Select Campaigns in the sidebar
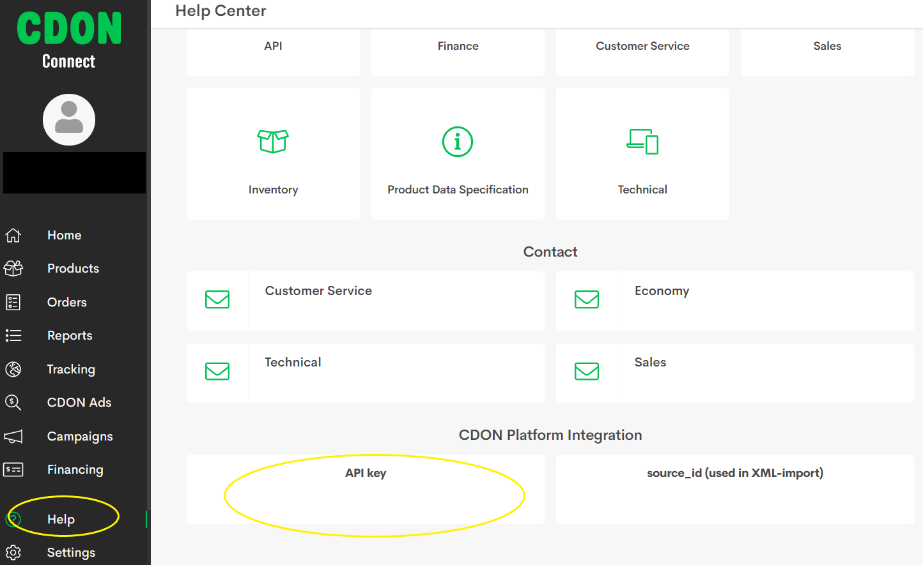Image resolution: width=923 pixels, height=565 pixels. click(x=80, y=437)
